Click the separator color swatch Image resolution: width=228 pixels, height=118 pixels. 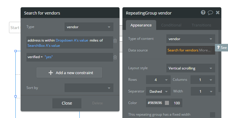(x=167, y=103)
